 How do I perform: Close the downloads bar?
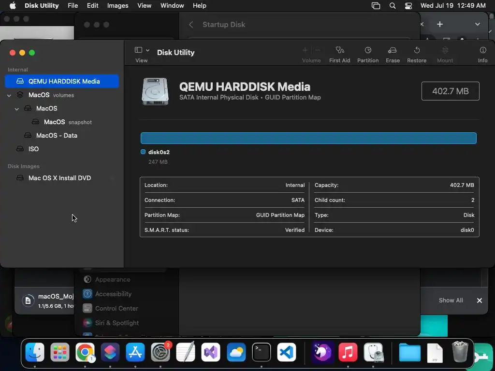[x=479, y=300]
